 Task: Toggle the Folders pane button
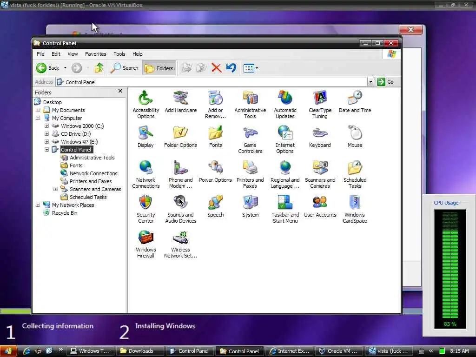pyautogui.click(x=159, y=68)
